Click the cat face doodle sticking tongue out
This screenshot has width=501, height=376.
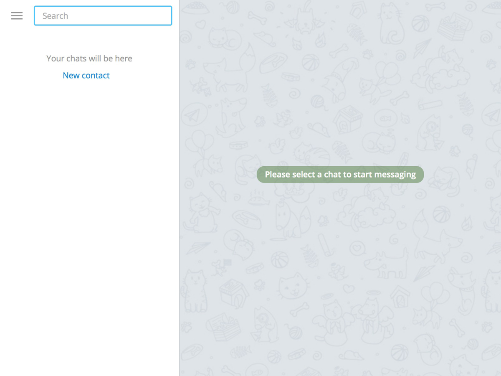click(294, 285)
